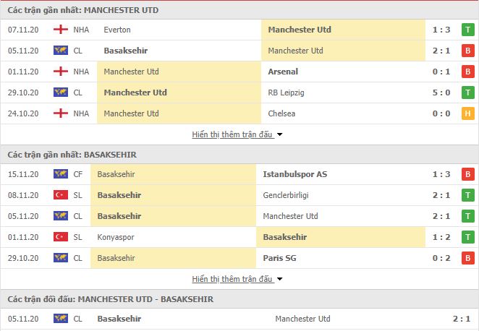
Task: Expand more Basaksehir matches via arrow
Action: [279, 279]
